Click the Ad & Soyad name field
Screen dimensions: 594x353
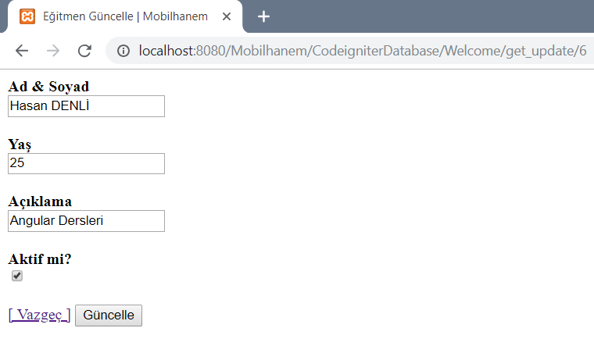pos(87,106)
